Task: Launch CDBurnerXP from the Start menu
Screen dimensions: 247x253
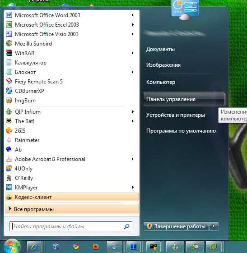Action: (x=71, y=91)
